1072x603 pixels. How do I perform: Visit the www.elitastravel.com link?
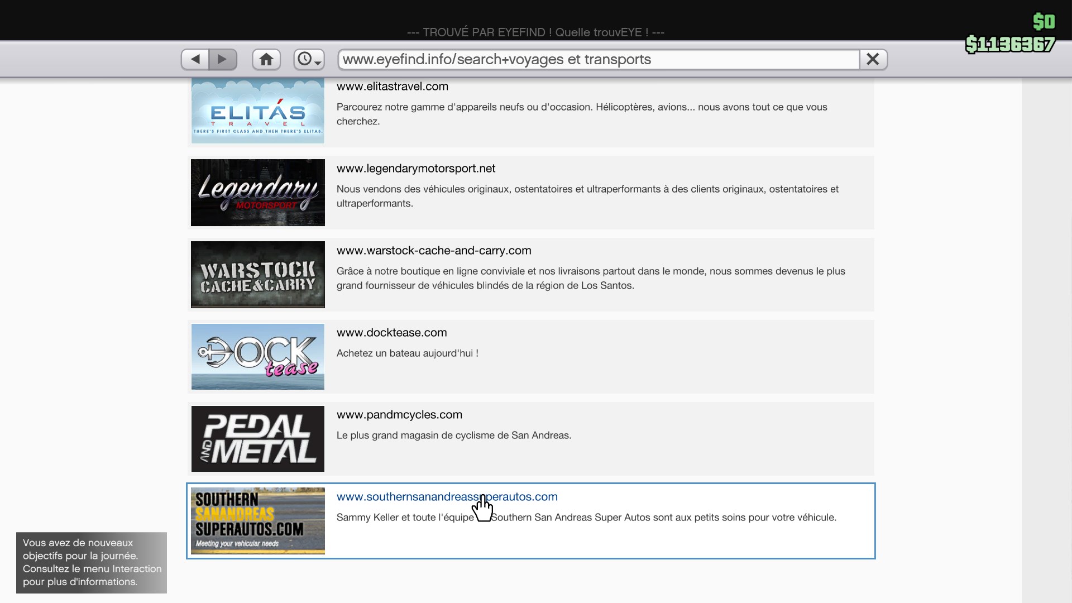[x=392, y=87]
